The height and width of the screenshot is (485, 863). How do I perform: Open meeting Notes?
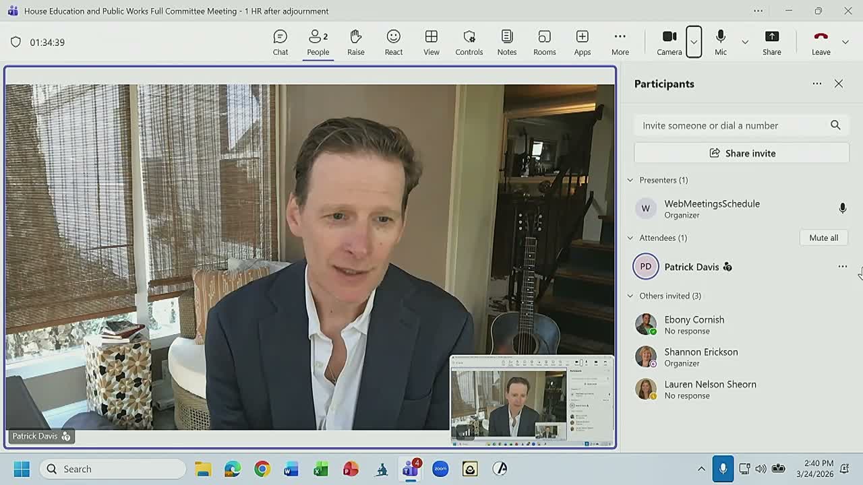pyautogui.click(x=507, y=42)
